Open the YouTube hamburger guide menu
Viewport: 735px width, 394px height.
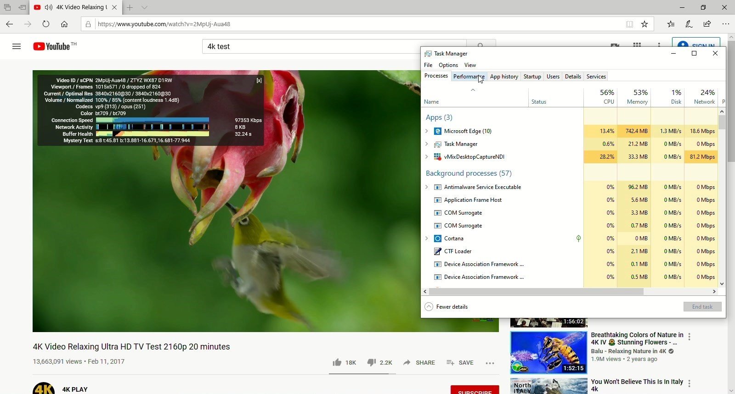pyautogui.click(x=17, y=46)
